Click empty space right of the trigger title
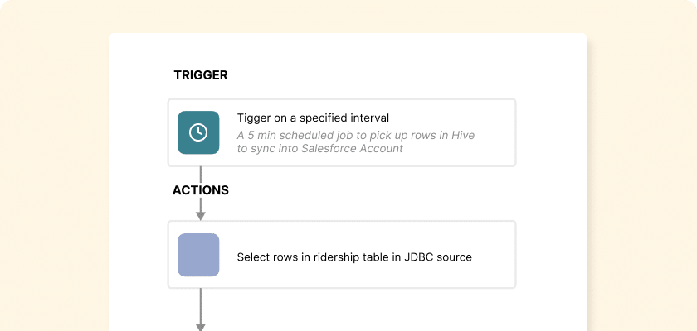The height and width of the screenshot is (331, 697). tap(449, 118)
